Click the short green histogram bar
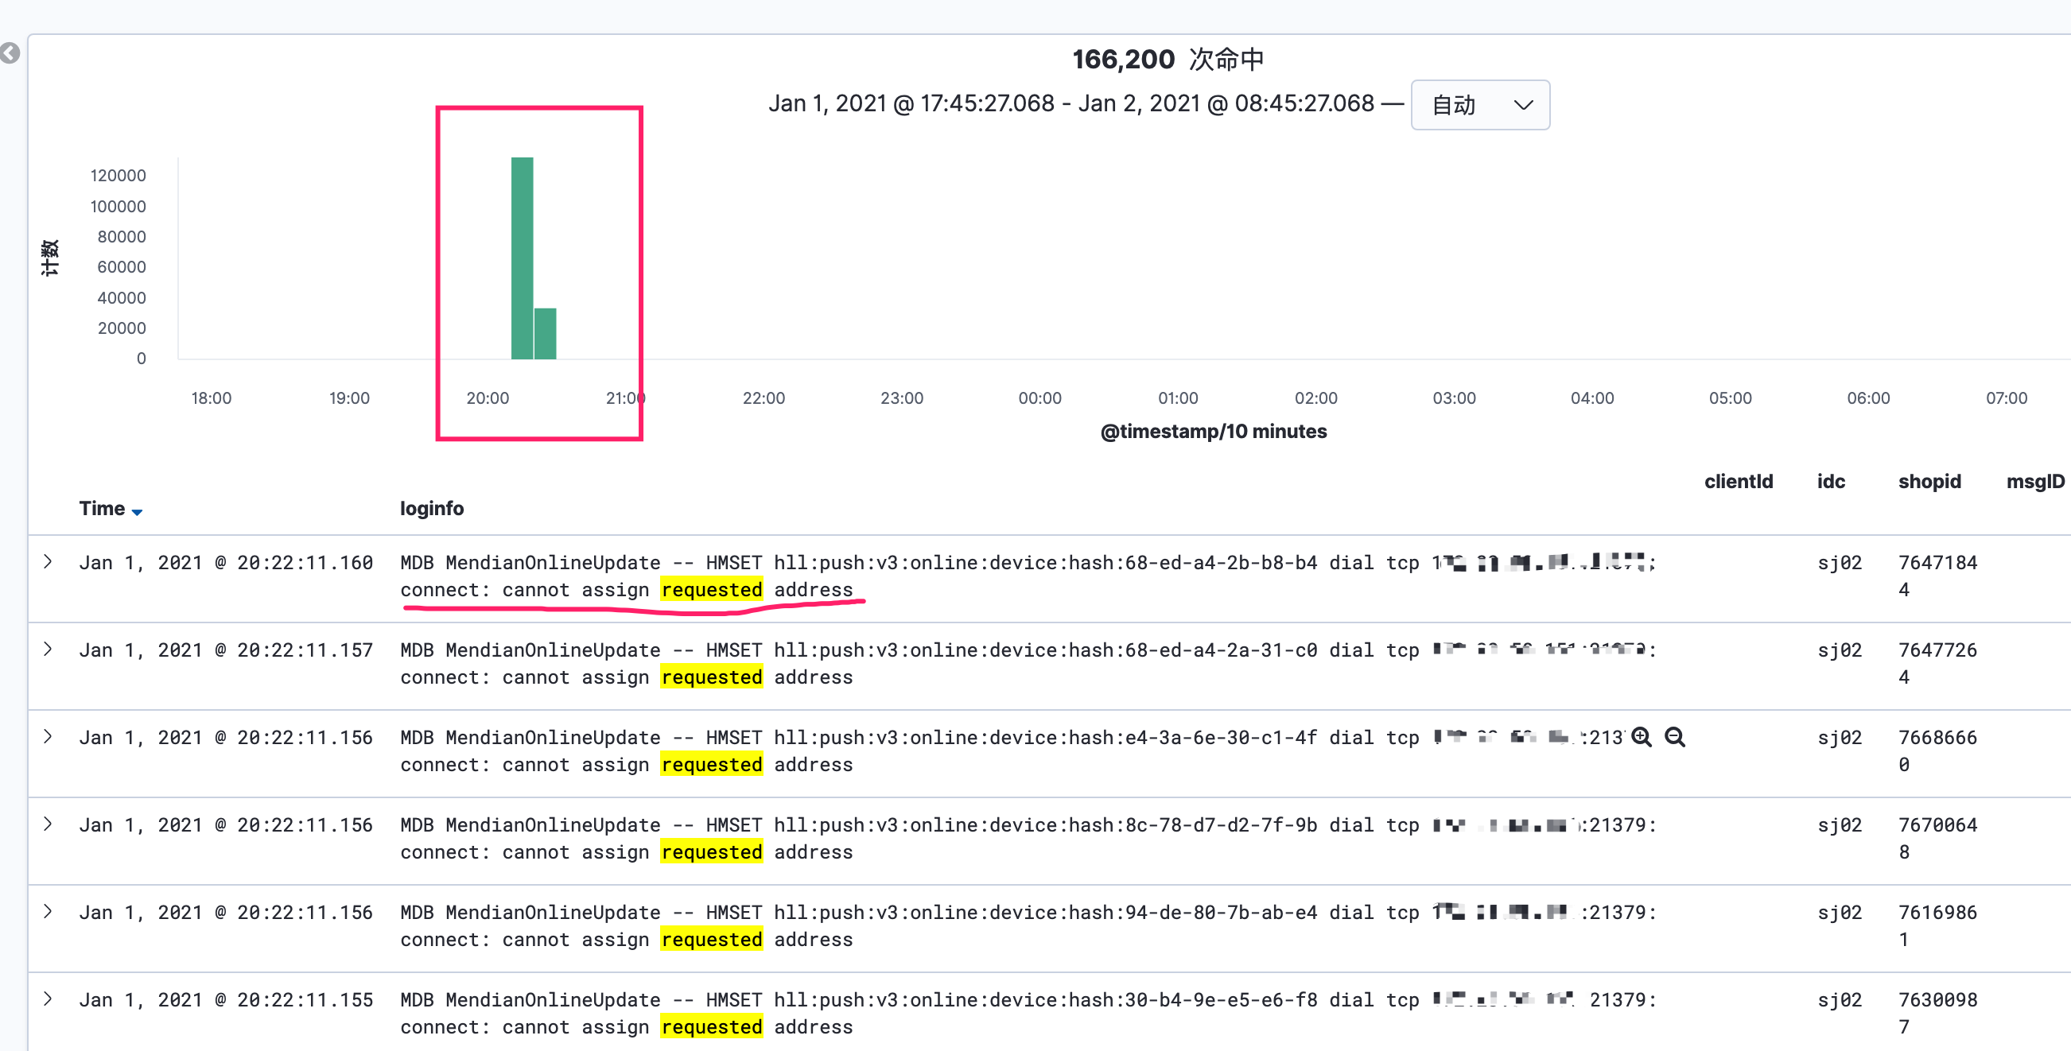The width and height of the screenshot is (2071, 1051). (x=545, y=333)
